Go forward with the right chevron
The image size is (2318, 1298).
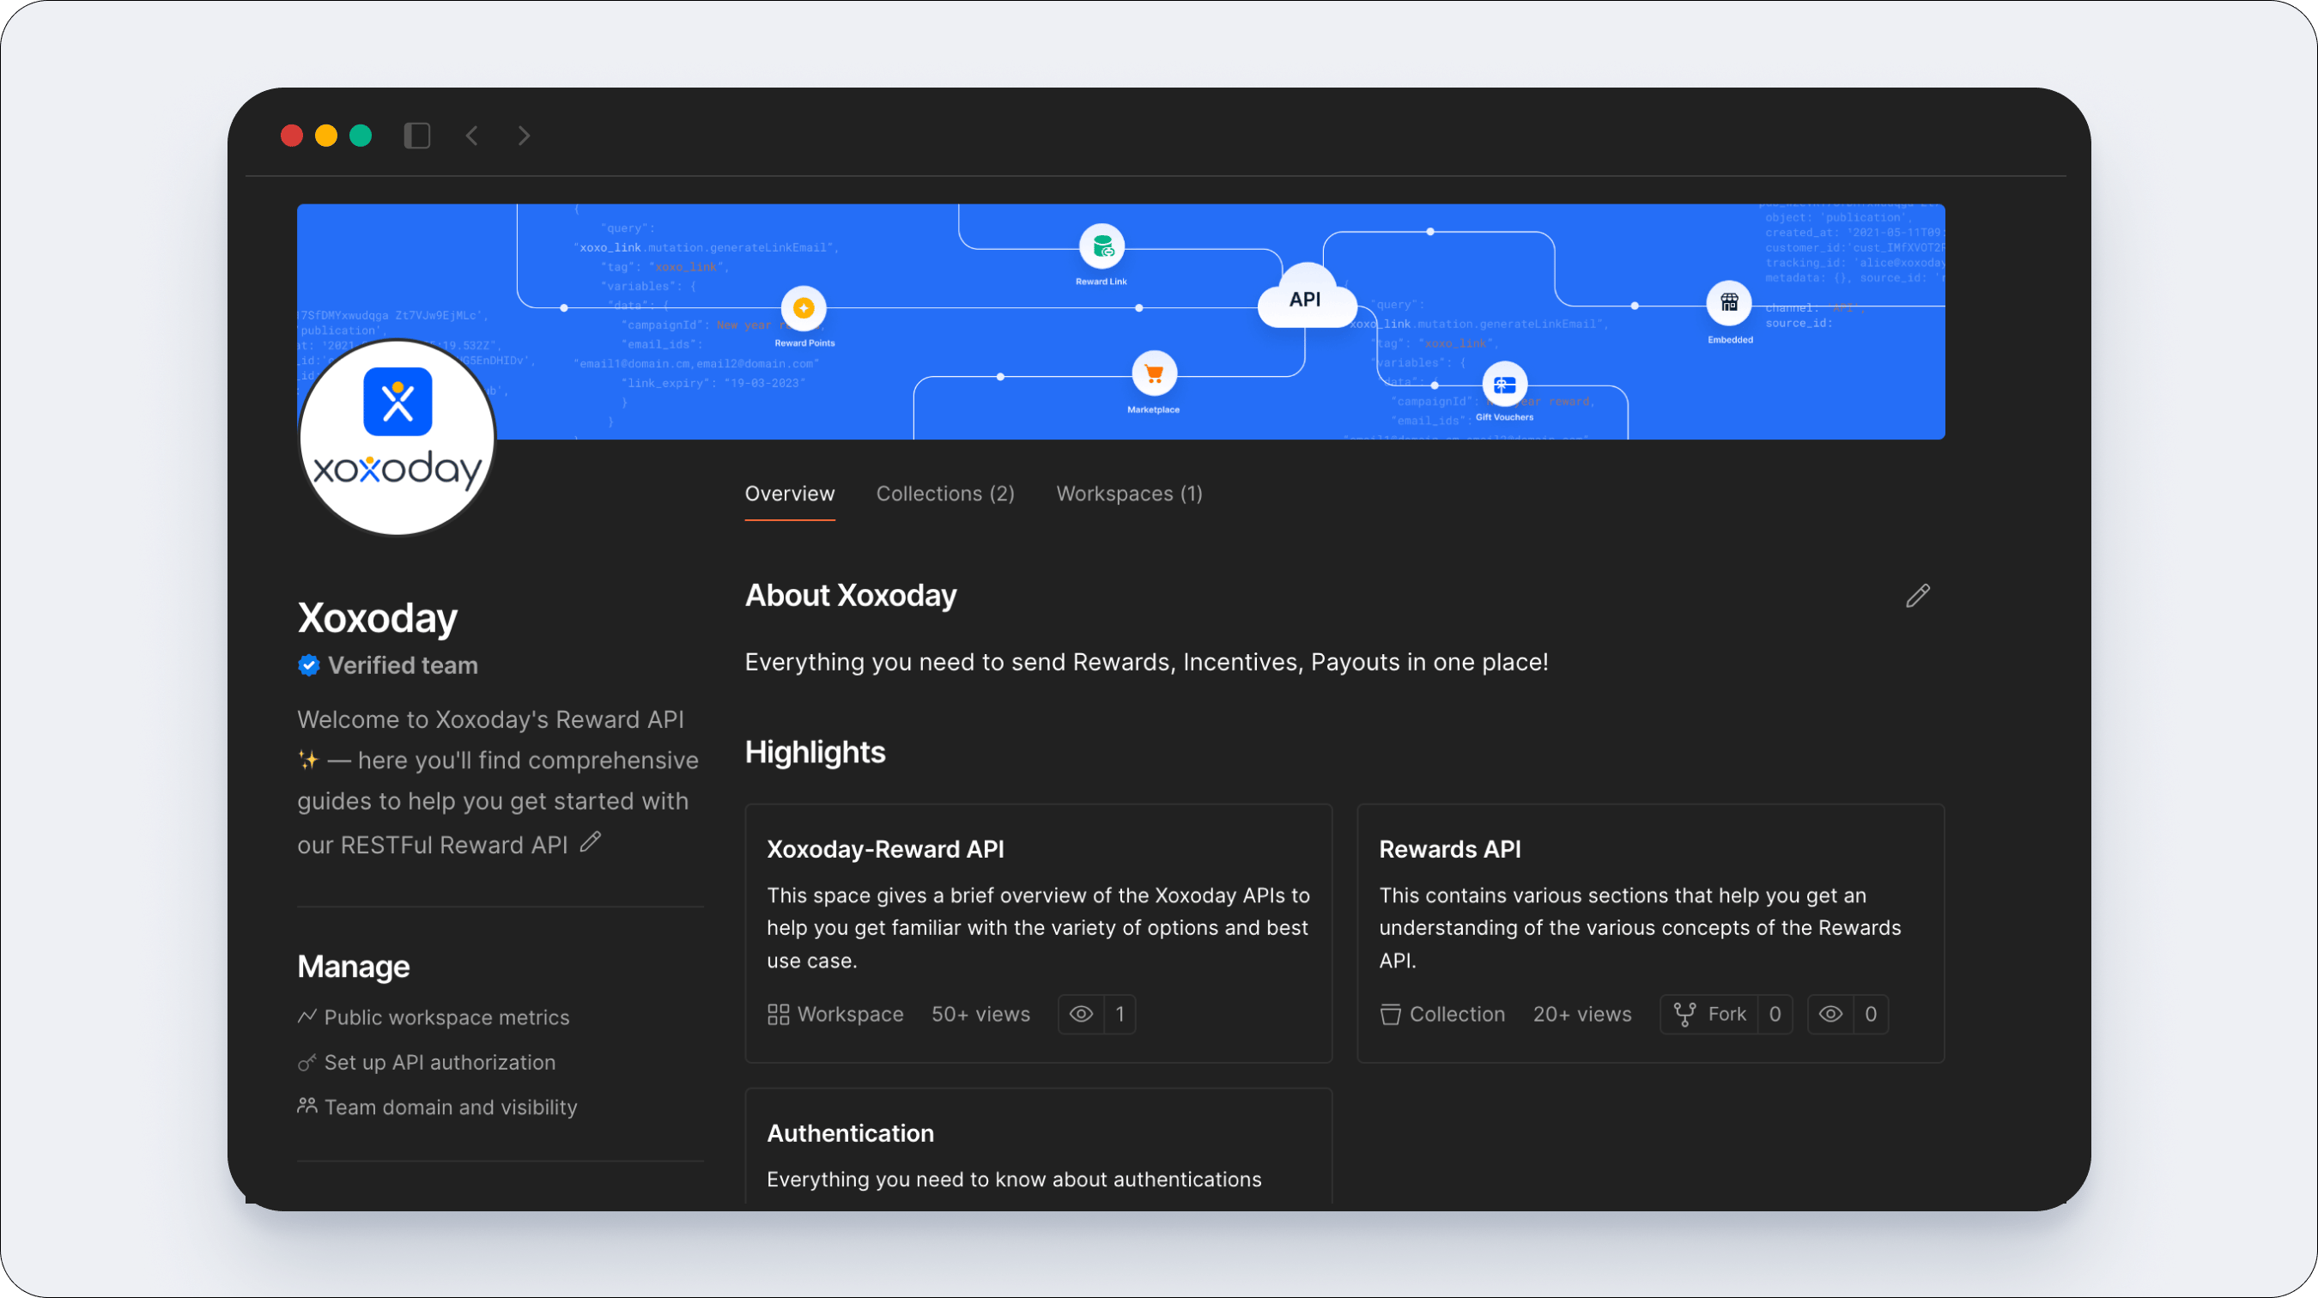point(524,136)
